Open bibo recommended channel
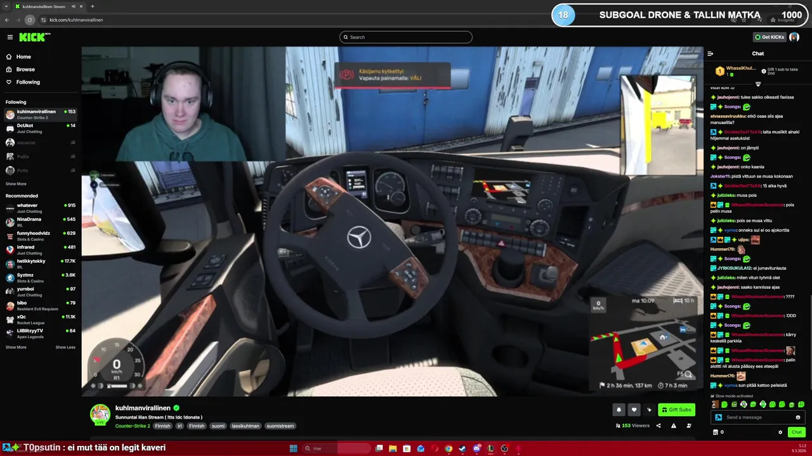The image size is (812, 456). point(41,306)
